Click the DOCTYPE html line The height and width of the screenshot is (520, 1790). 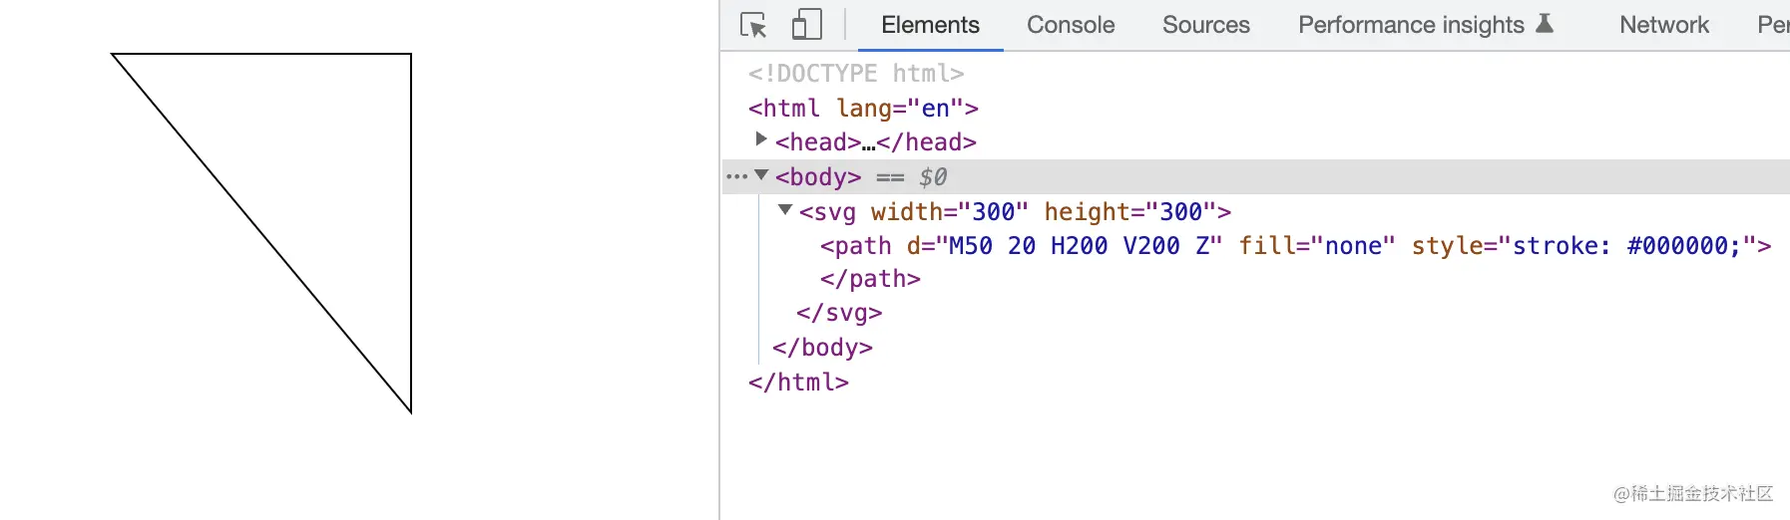pos(856,74)
